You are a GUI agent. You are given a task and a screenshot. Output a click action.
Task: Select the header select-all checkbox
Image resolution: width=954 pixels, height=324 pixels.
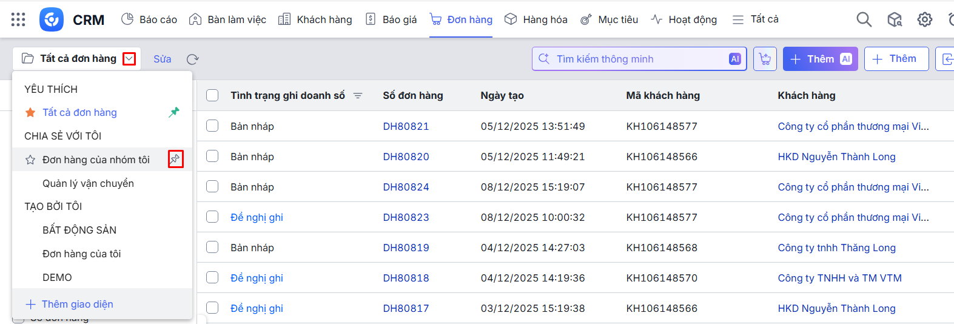212,95
